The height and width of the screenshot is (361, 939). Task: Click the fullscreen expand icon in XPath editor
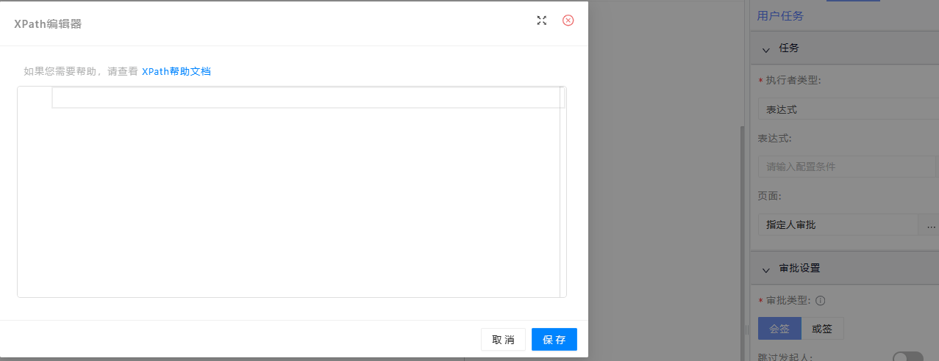pos(542,21)
